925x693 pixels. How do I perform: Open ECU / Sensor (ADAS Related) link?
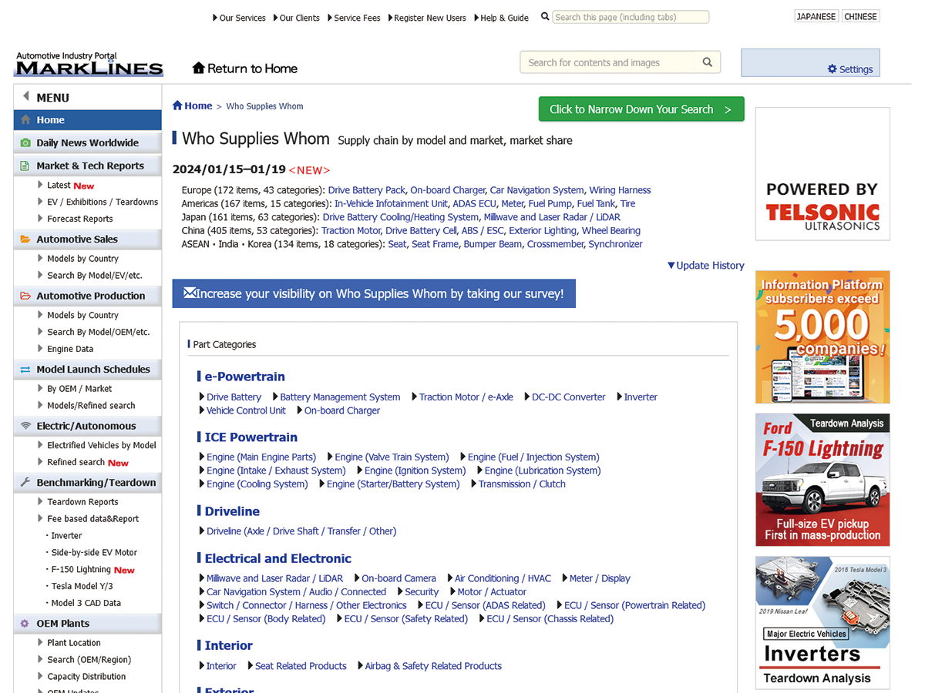[x=485, y=606]
